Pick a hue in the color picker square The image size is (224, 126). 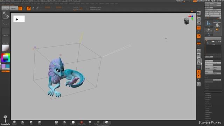[6, 57]
